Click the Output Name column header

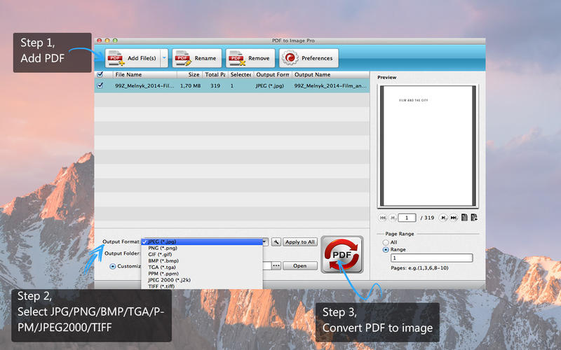(330, 75)
